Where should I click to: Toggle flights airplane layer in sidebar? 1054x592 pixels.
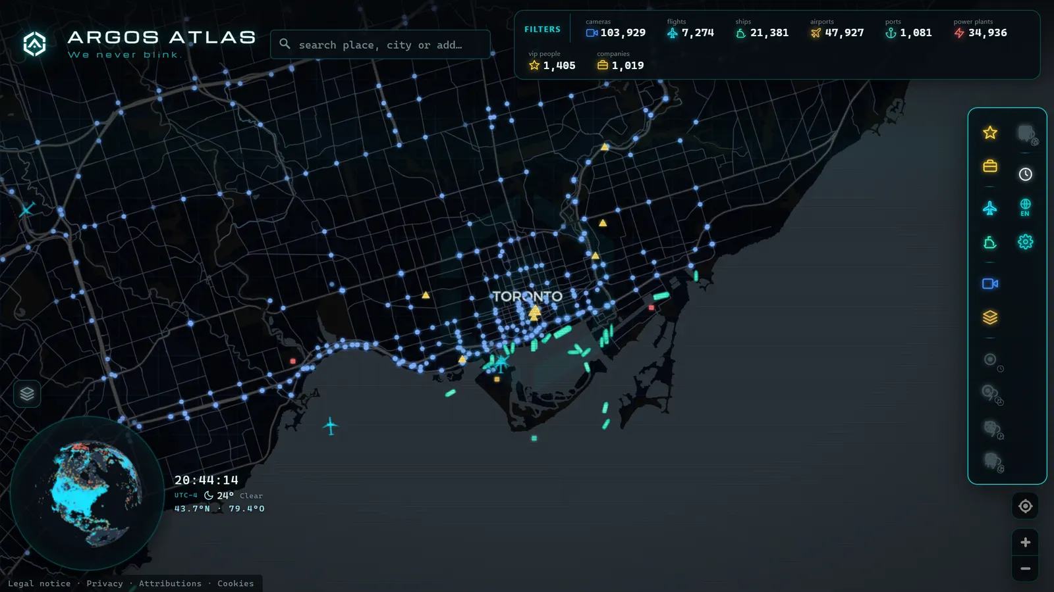989,209
